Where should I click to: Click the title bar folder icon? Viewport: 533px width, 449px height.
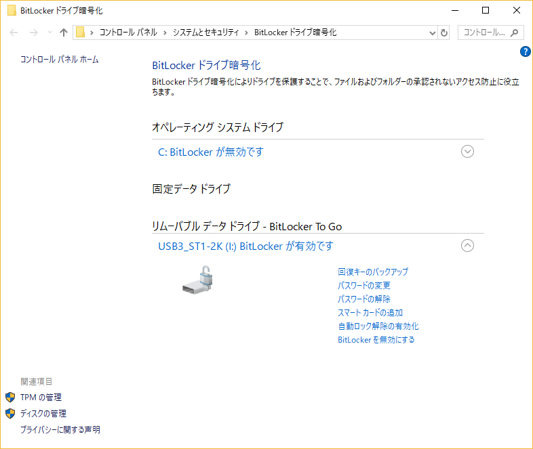(x=12, y=11)
